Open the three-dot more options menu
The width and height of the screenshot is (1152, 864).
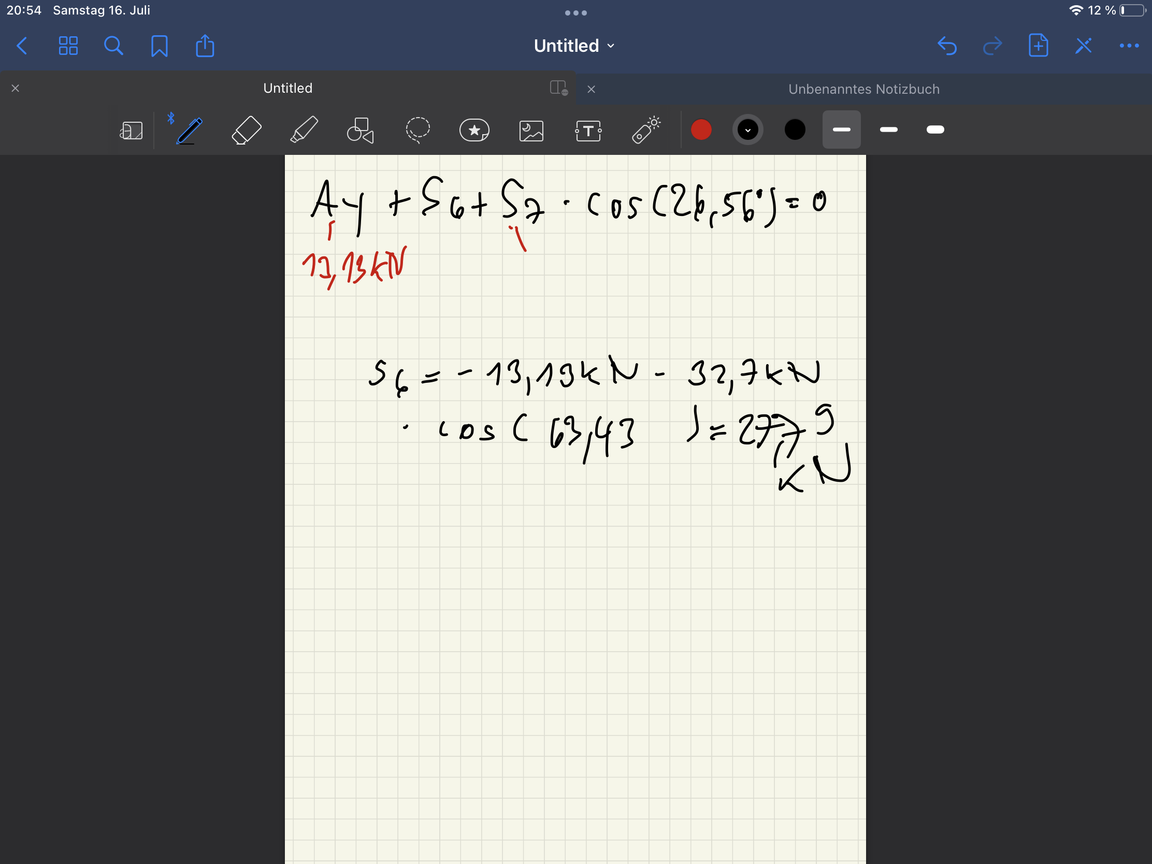tap(1129, 46)
